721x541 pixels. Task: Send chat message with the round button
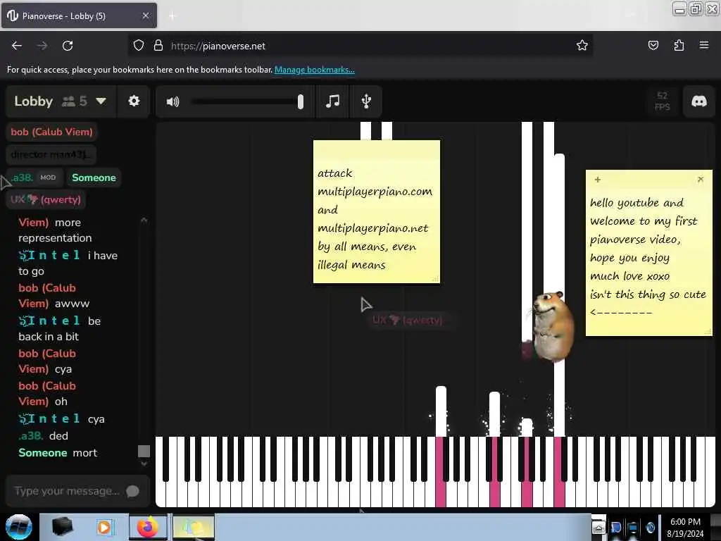[132, 491]
